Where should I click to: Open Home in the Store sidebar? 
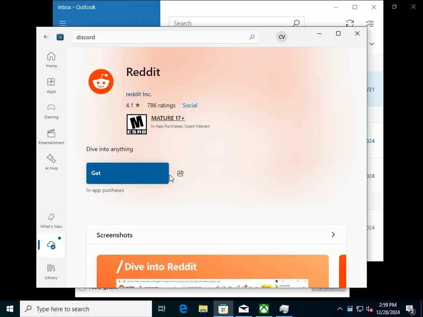pyautogui.click(x=51, y=60)
